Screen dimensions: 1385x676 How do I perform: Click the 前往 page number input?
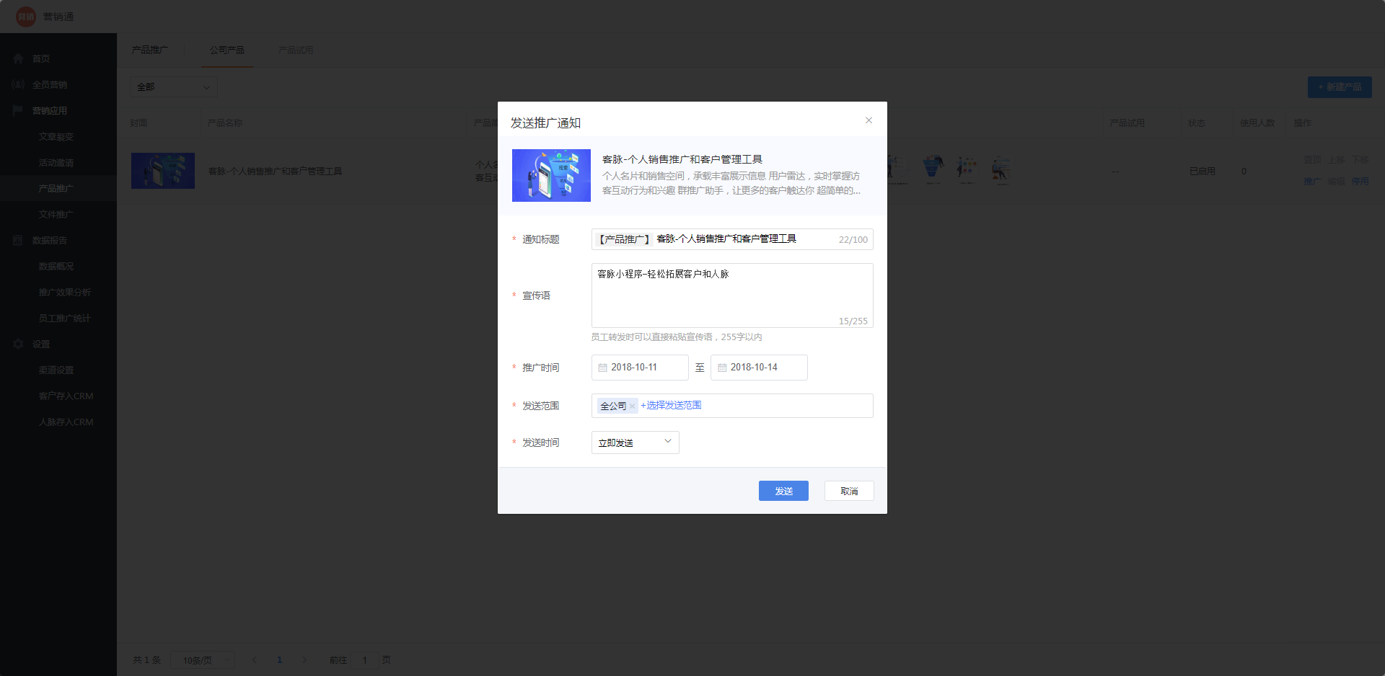pos(365,660)
